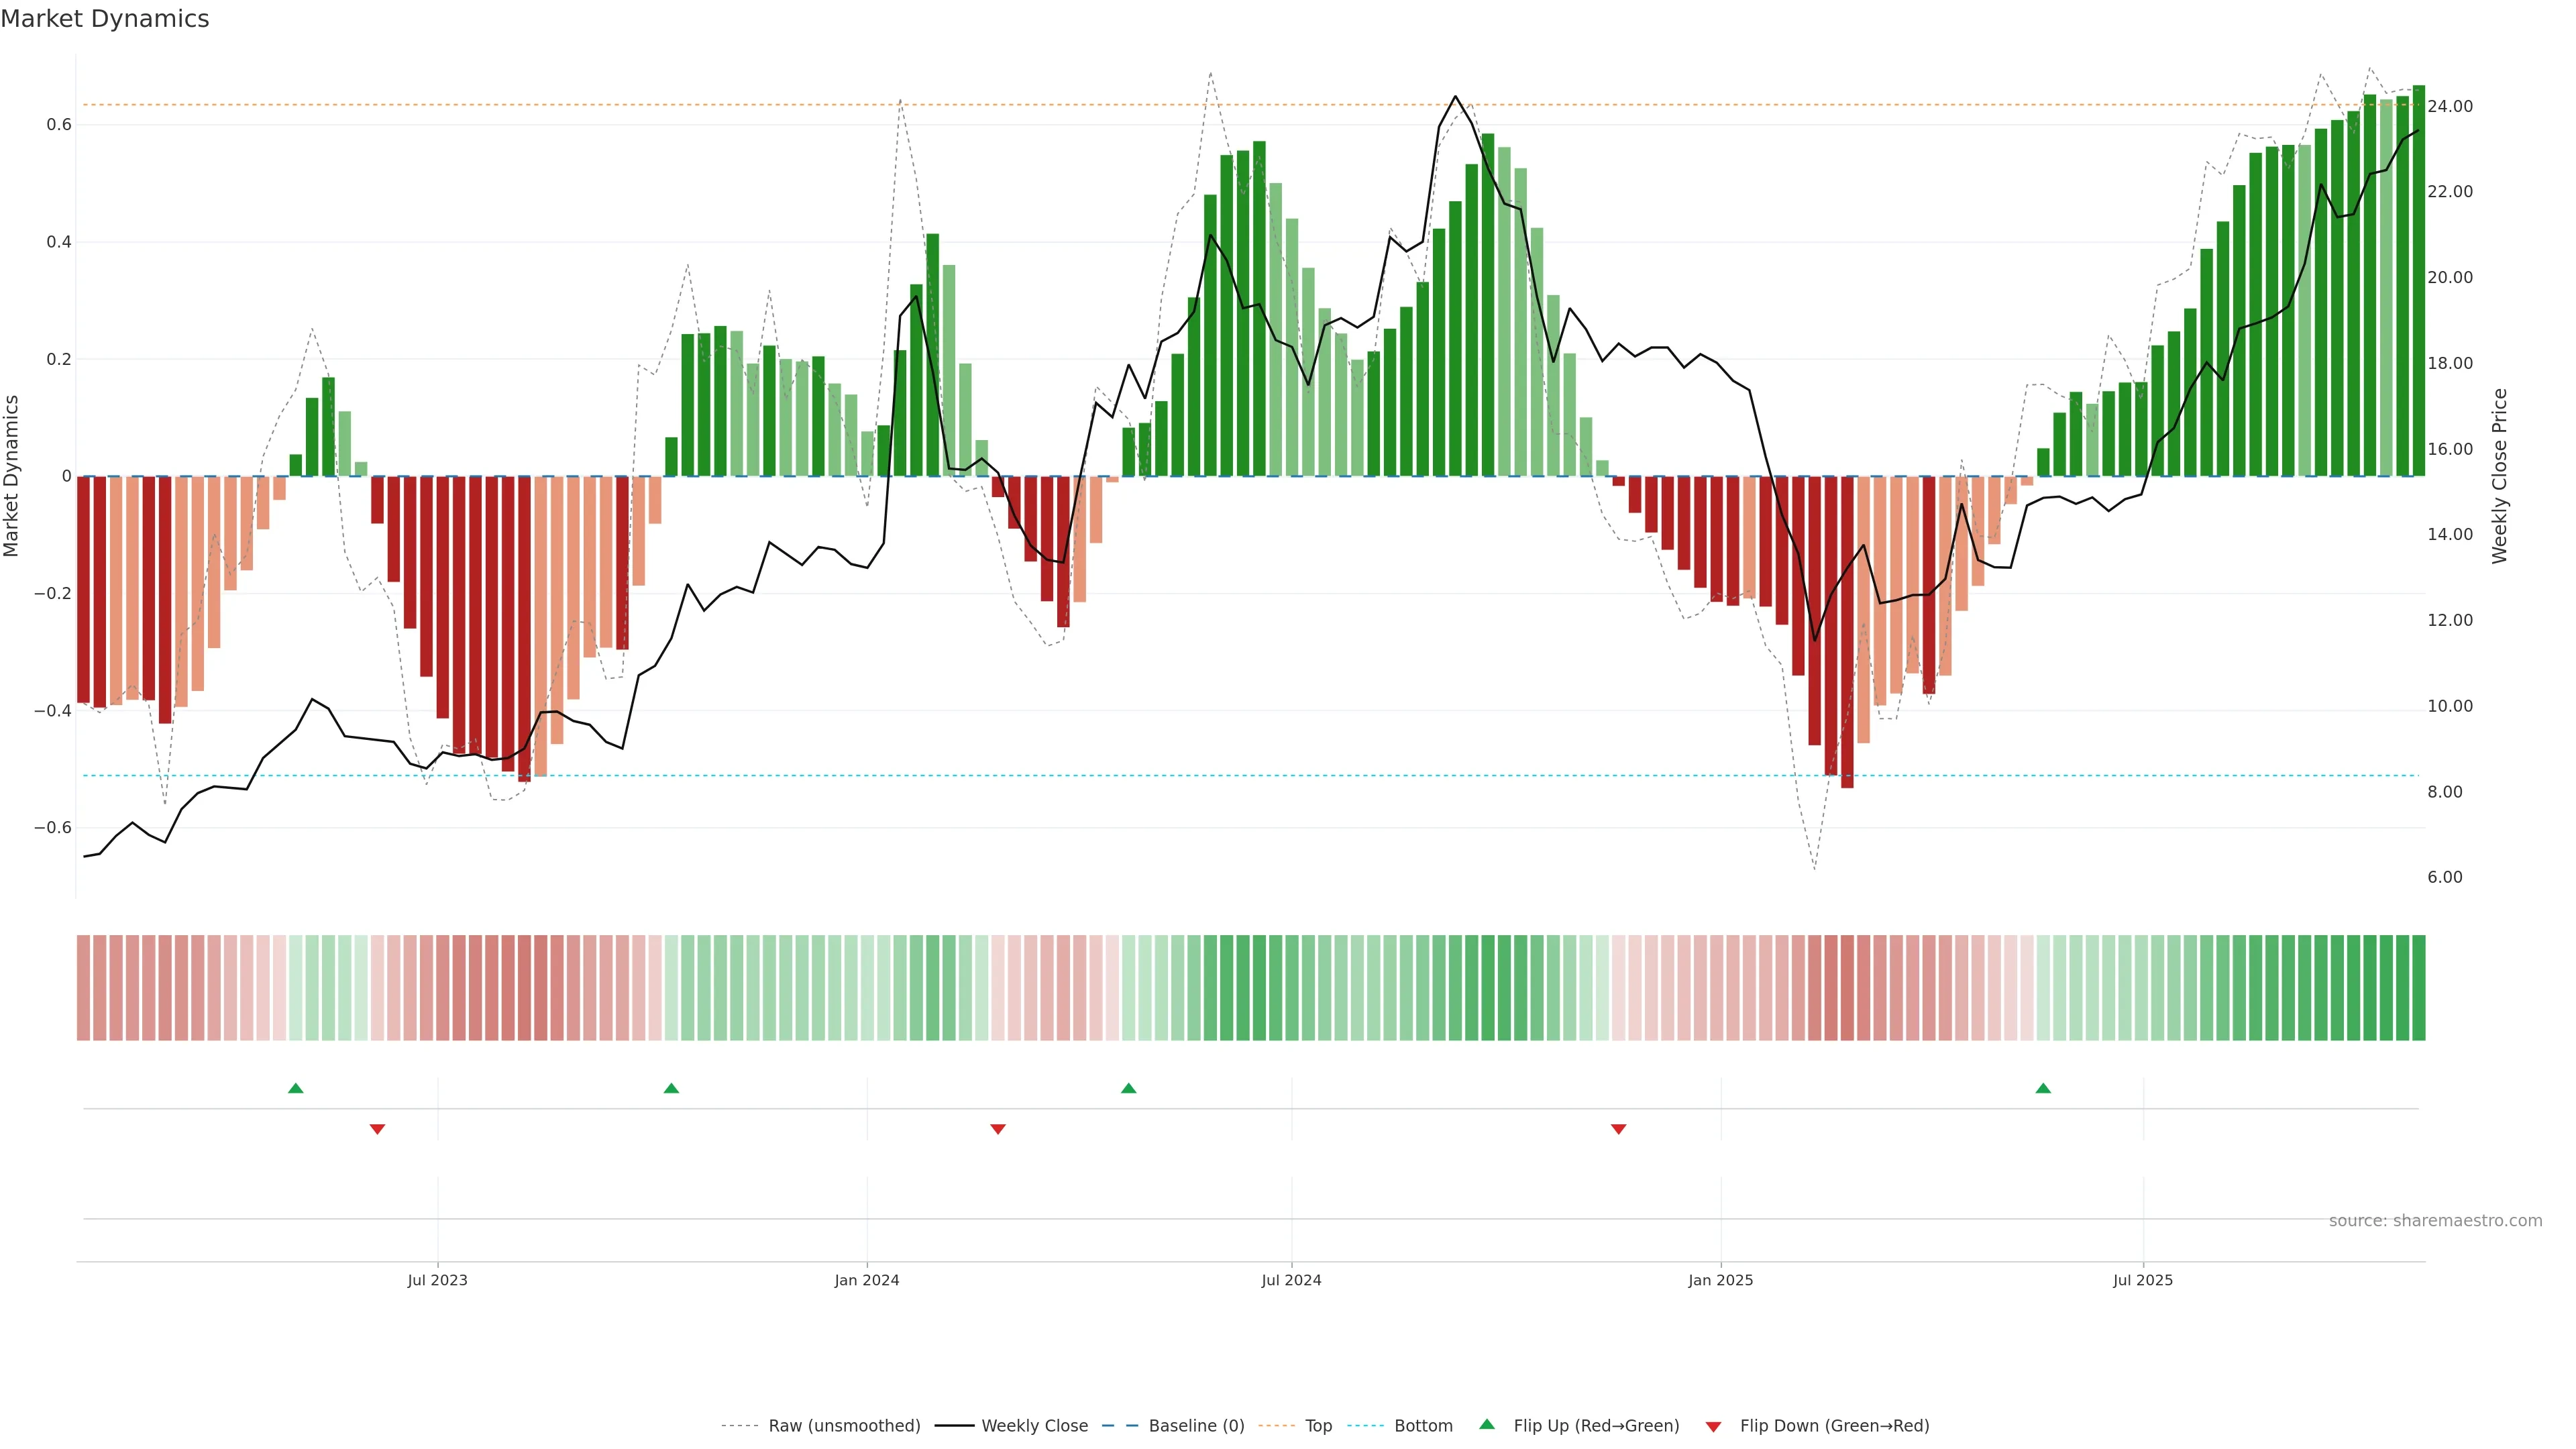Click the Weekly Close Price axis title
The image size is (2576, 1449).
pos(2500,476)
